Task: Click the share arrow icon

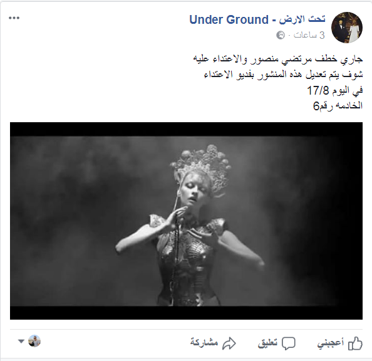Action: click(229, 343)
